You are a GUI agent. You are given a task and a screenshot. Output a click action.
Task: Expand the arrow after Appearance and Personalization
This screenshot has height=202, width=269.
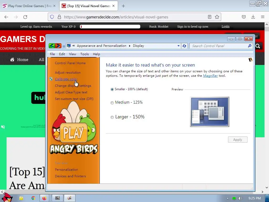130,46
